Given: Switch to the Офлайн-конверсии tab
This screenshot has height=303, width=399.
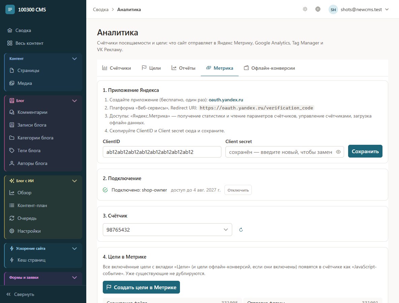Looking at the screenshot, I should [269, 68].
